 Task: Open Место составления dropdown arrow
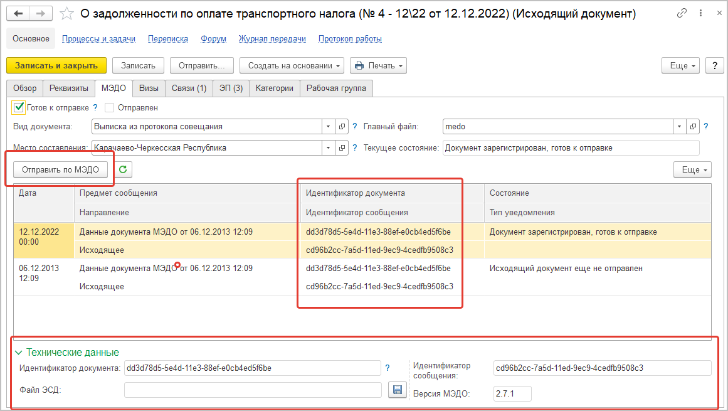[329, 148]
